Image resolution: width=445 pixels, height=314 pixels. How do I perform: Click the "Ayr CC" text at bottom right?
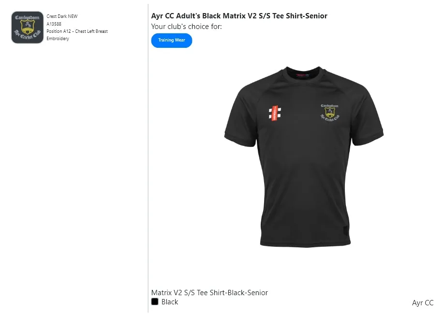tap(423, 303)
